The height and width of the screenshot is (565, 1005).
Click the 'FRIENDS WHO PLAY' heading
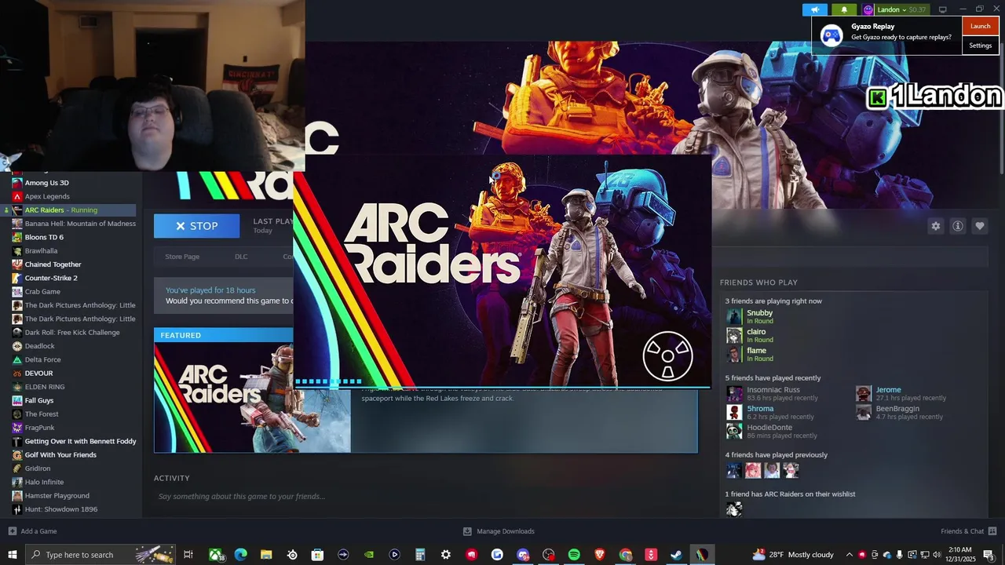(x=758, y=282)
